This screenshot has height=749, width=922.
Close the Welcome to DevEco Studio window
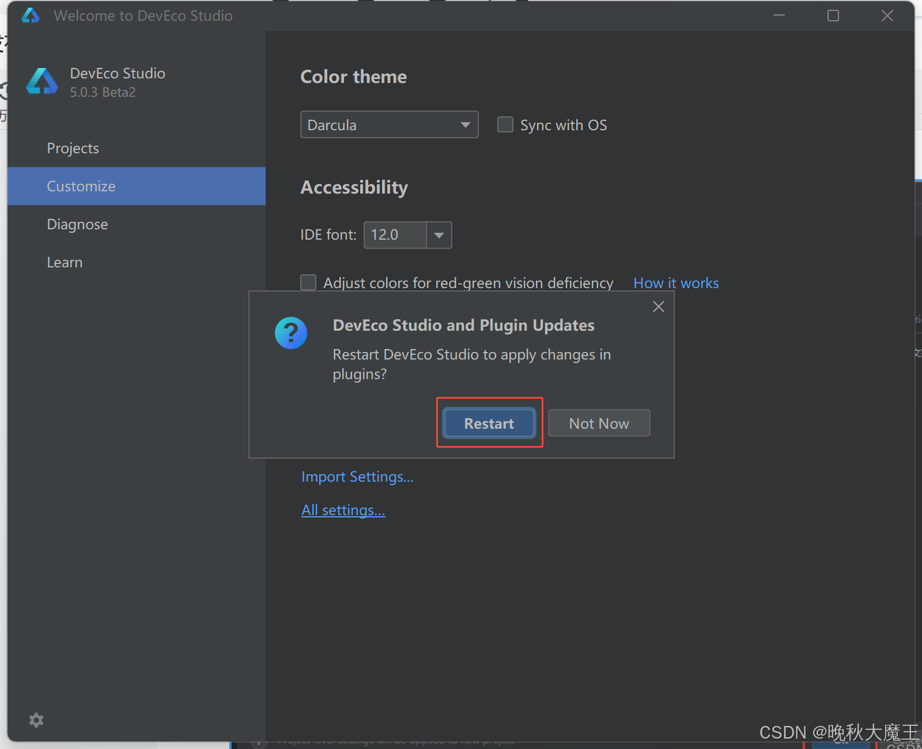pos(887,16)
